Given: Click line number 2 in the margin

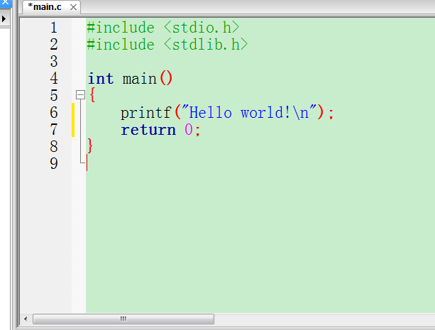Looking at the screenshot, I should pos(54,45).
